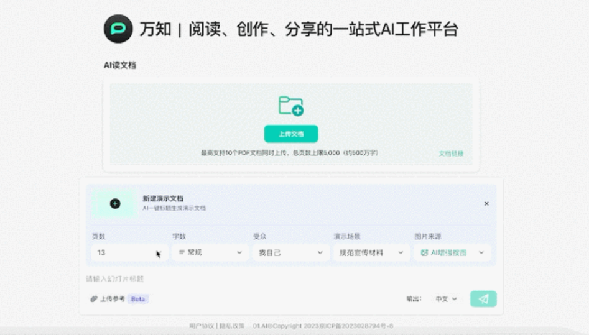This screenshot has height=335, width=589.
Task: Click the page count field showing 13
Action: click(129, 253)
